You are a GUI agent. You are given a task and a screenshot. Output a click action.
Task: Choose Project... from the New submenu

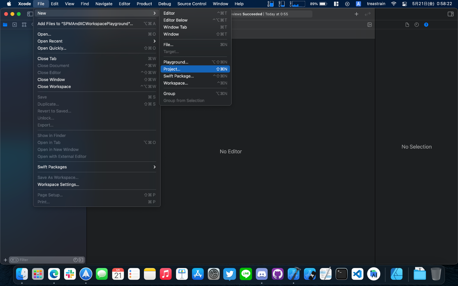tap(195, 69)
